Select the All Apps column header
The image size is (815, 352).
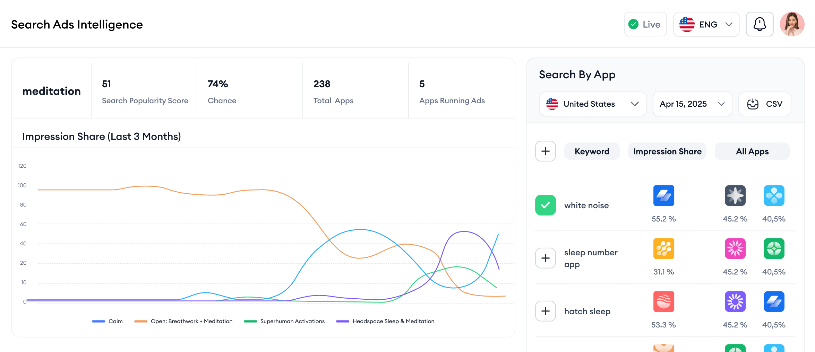coord(752,151)
